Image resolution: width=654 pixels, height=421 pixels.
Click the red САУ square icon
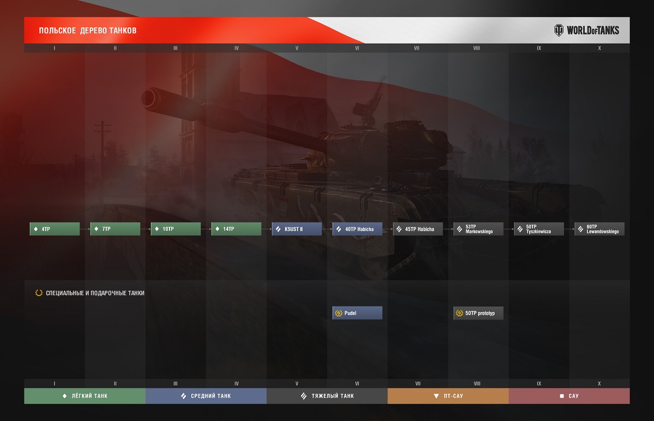pyautogui.click(x=562, y=396)
